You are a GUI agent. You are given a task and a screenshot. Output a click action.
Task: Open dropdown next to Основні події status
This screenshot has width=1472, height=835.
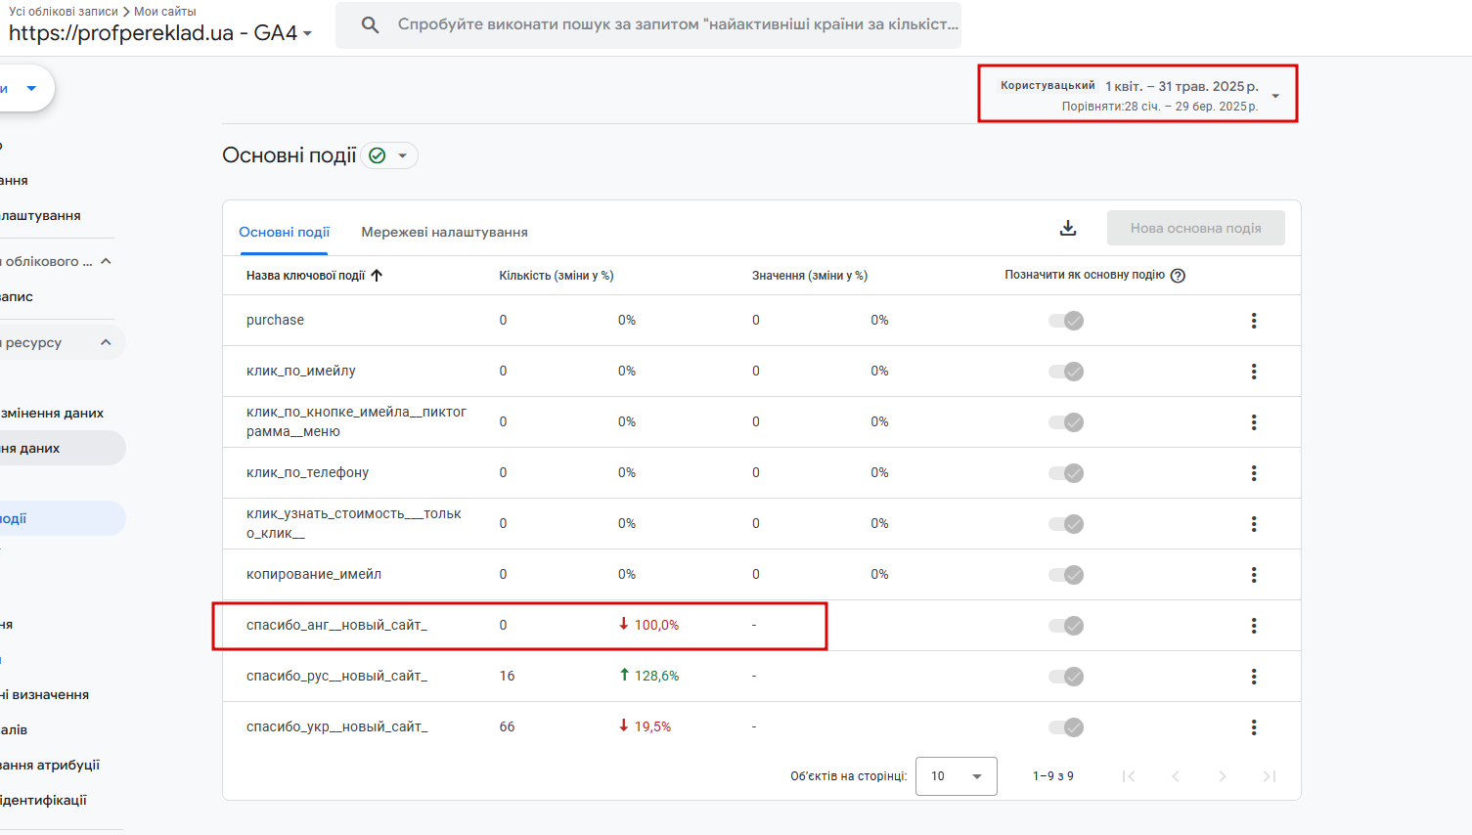pyautogui.click(x=402, y=155)
